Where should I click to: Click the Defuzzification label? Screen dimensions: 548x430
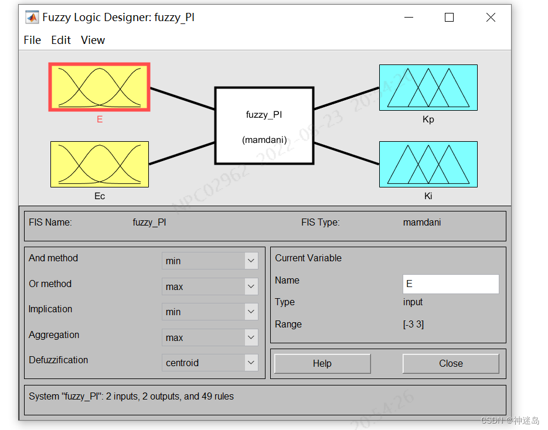tap(59, 360)
